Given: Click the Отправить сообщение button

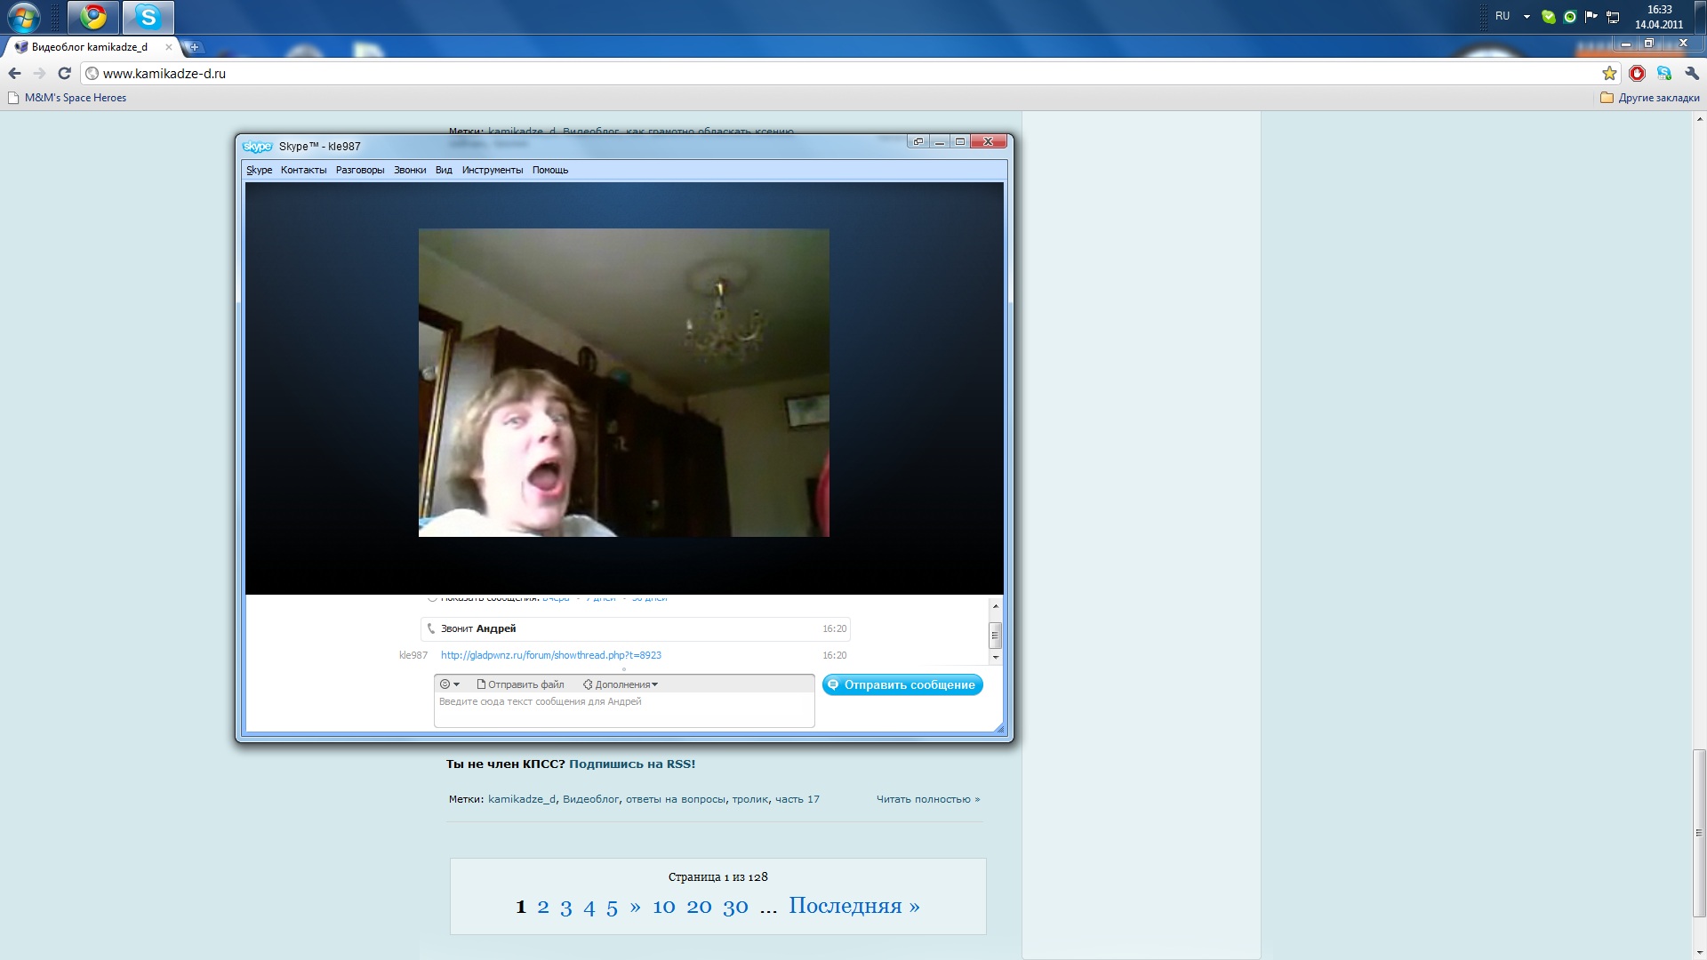Looking at the screenshot, I should [902, 684].
